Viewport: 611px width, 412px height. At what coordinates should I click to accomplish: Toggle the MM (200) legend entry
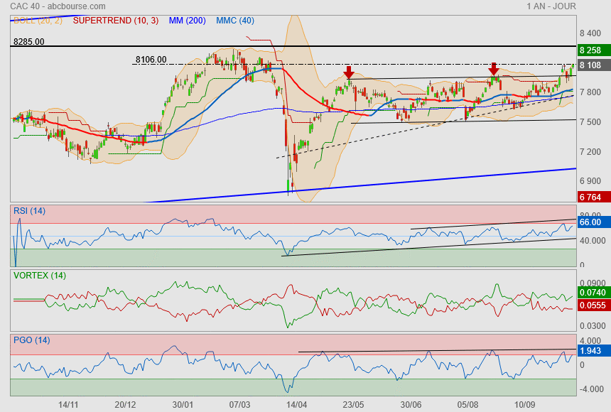point(187,21)
